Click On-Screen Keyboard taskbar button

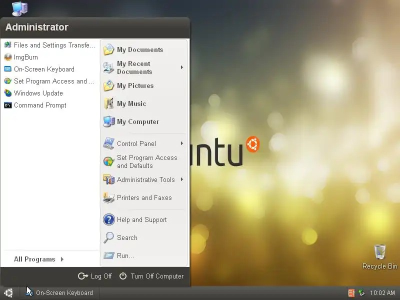click(60, 293)
